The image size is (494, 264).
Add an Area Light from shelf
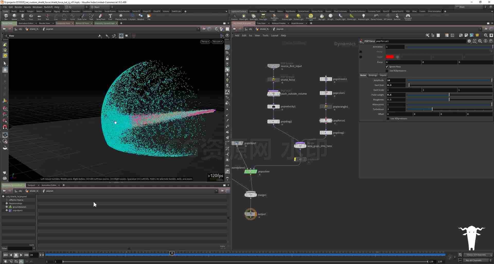tap(263, 17)
